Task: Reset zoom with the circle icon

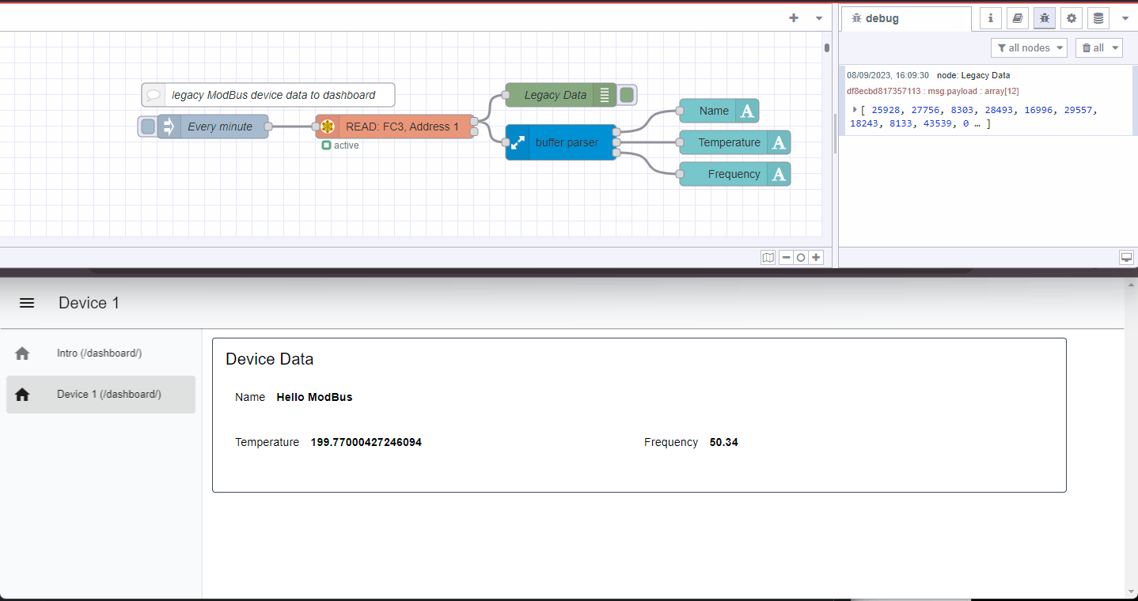Action: 800,257
